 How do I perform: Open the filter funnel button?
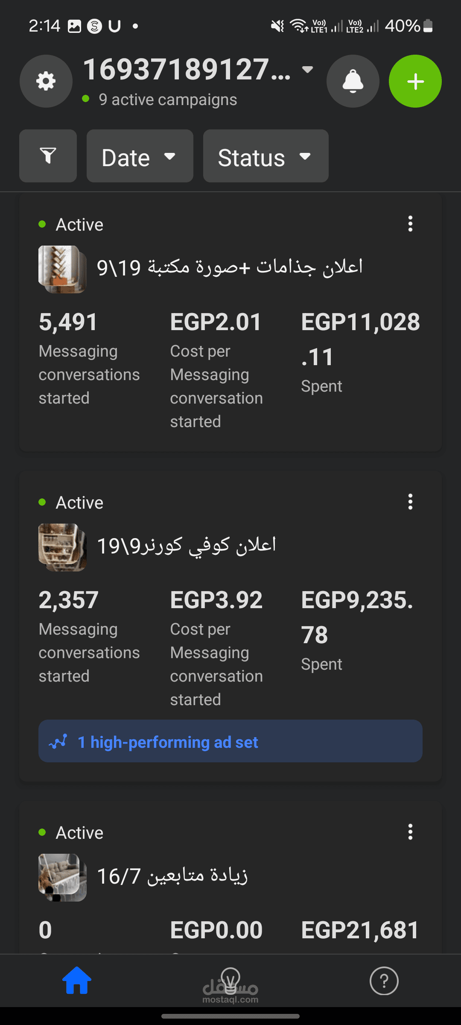click(48, 156)
